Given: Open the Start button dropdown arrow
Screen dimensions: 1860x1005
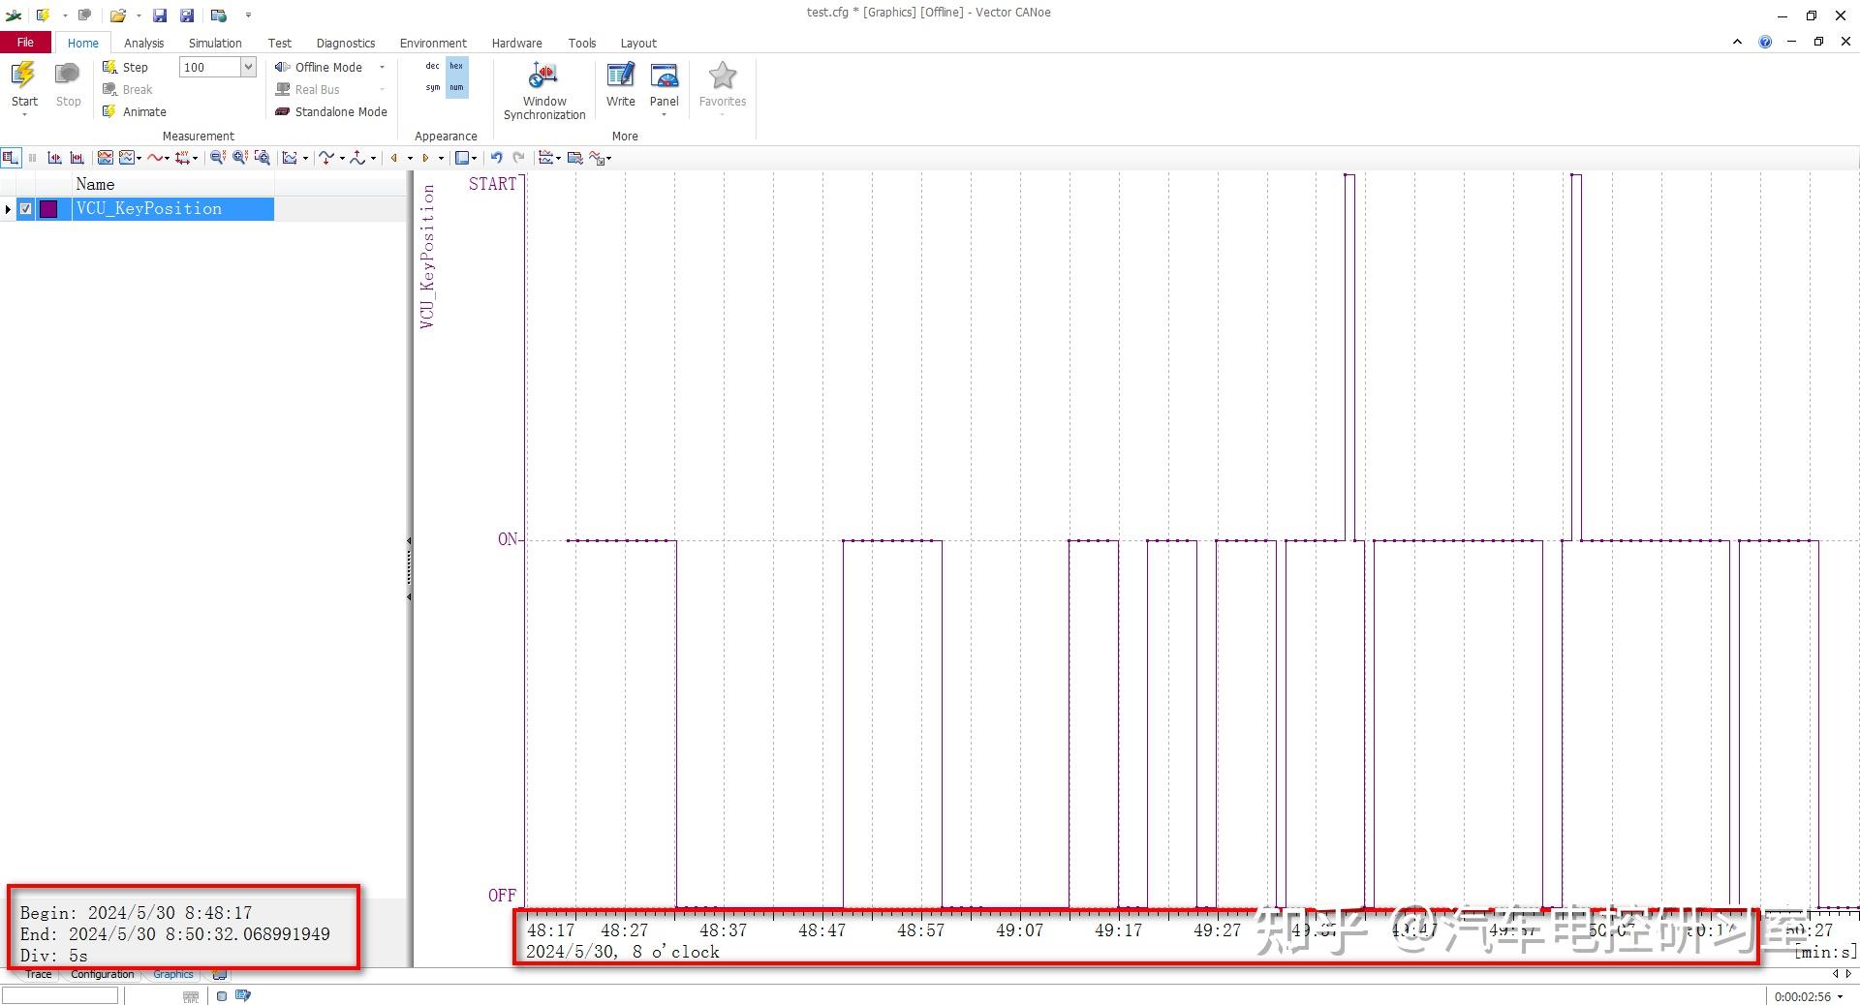Looking at the screenshot, I should [24, 115].
